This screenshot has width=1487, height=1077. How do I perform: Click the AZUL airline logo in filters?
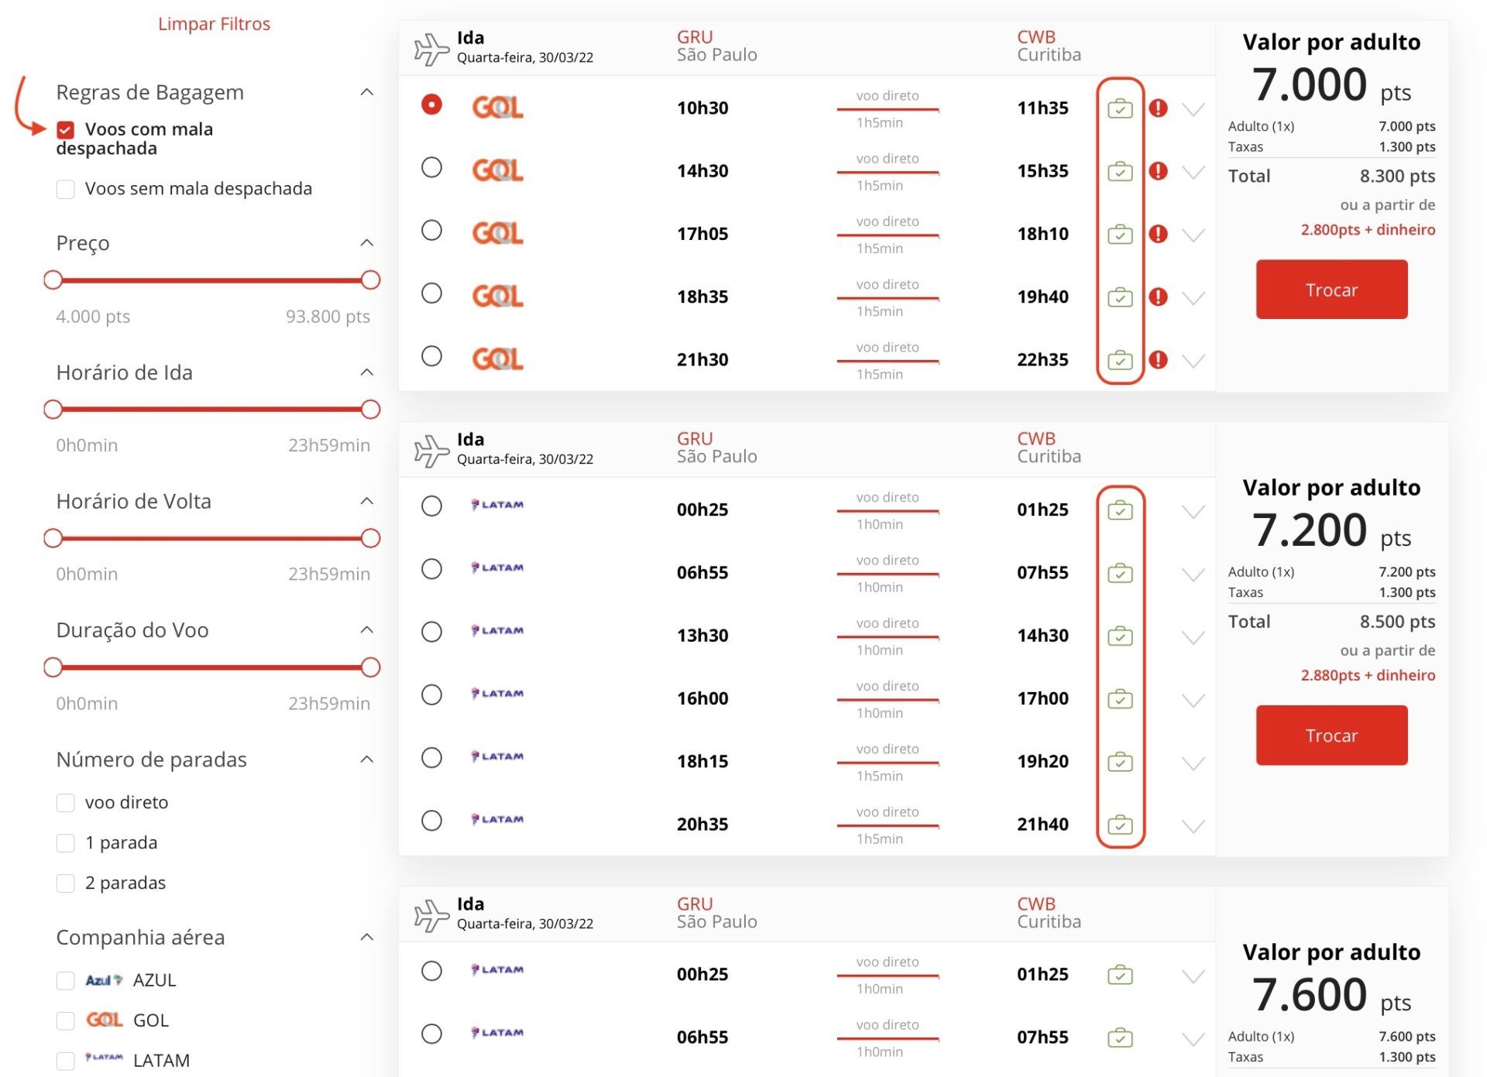point(104,980)
